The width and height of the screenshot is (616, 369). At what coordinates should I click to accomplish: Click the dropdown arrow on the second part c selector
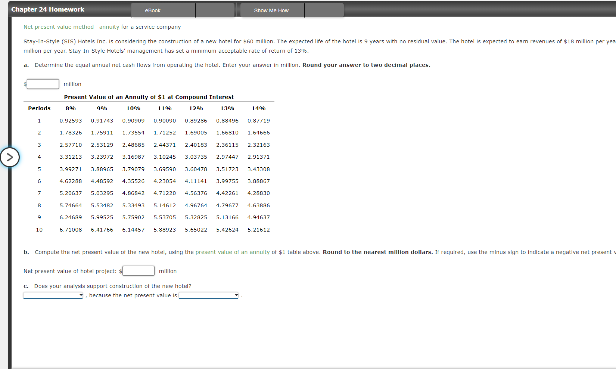tap(236, 295)
